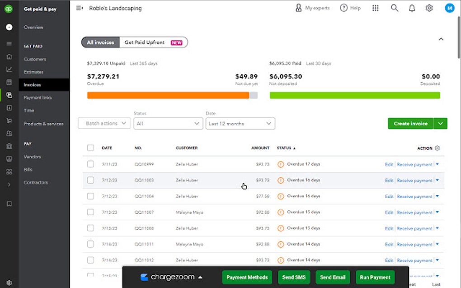Viewport: 461px width, 288px height.
Task: Click the overdue alert icon for invoice QO11007
Action: tap(281, 212)
